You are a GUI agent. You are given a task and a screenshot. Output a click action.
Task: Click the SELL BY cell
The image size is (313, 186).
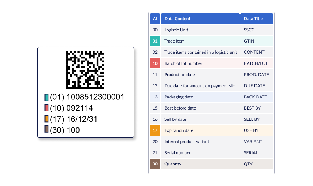(257, 119)
